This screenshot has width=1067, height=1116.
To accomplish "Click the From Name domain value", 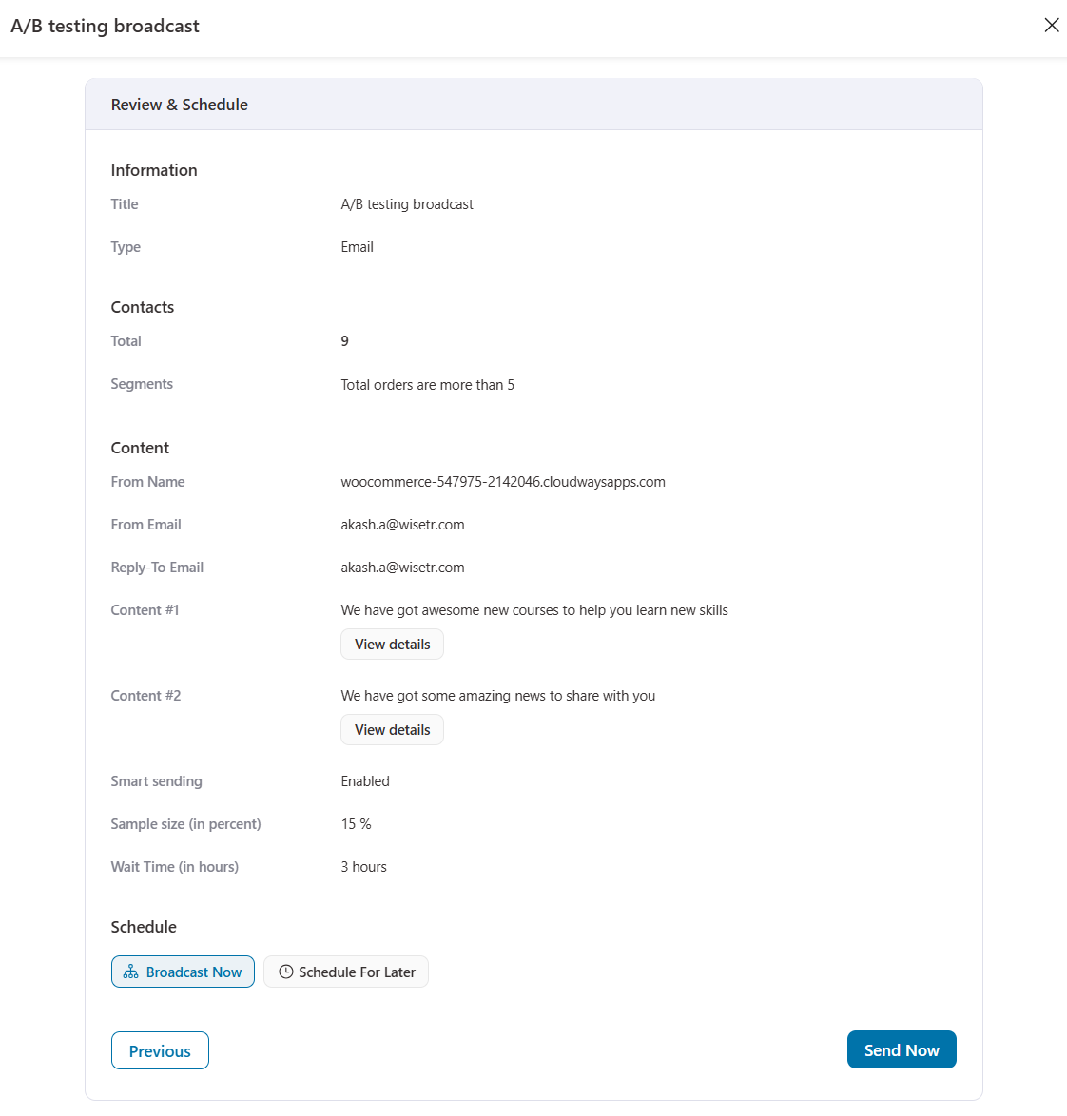I will point(503,482).
